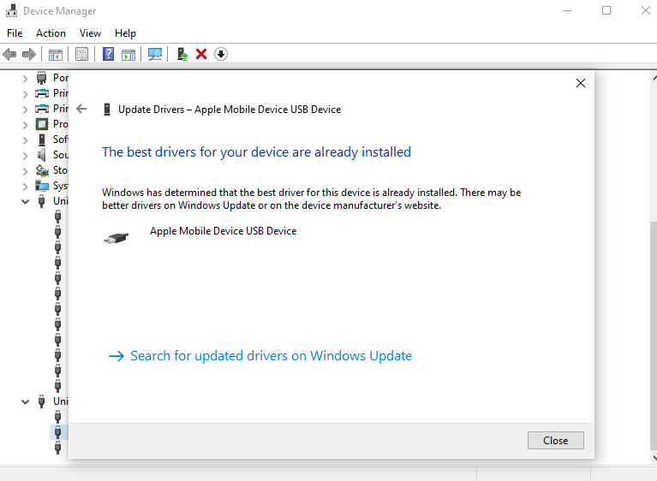This screenshot has height=481, width=657.
Task: Scan for hardware changes monitor icon
Action: (154, 54)
